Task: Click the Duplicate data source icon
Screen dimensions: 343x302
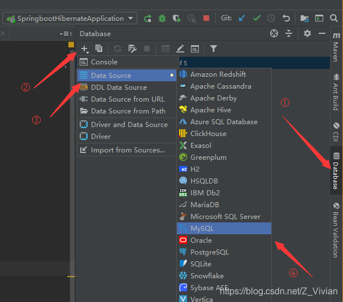Action: tap(99, 49)
